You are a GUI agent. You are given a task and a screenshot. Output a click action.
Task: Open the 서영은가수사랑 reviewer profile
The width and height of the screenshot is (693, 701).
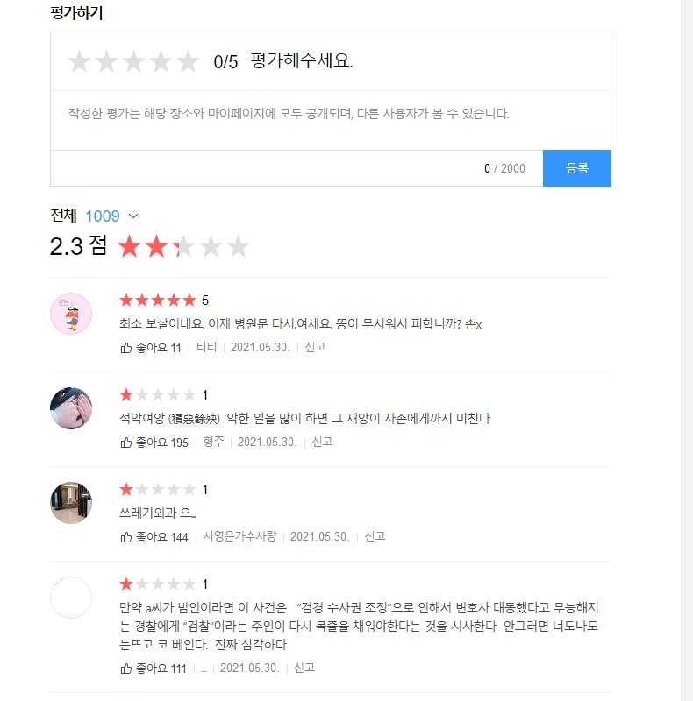pyautogui.click(x=239, y=537)
